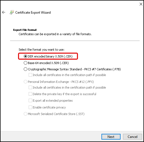Click the Export File Format heading
This screenshot has height=142, width=144.
25,30
